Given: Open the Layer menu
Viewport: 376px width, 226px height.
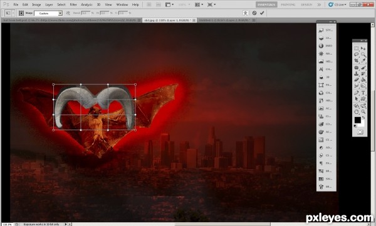Looking at the screenshot, I should 49,4.
